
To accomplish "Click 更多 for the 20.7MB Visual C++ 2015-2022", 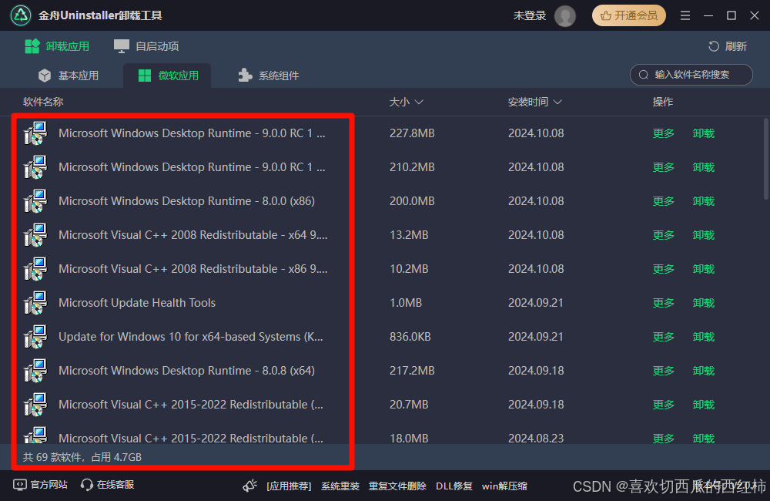I will (664, 405).
